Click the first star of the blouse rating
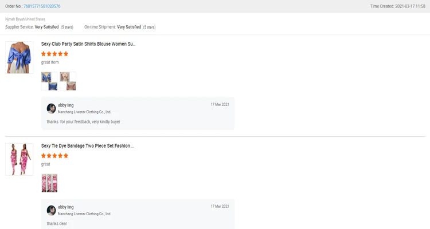Viewport: 430px width, 229px height. coord(44,54)
